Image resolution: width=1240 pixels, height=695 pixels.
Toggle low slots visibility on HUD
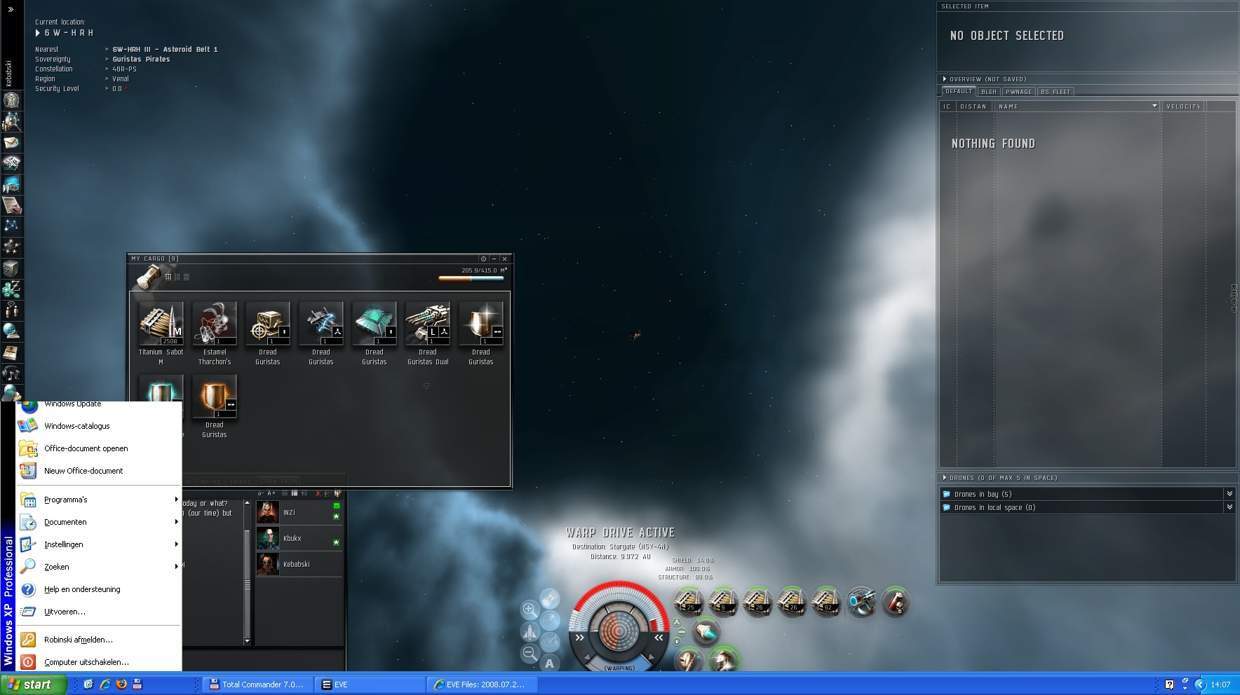677,641
